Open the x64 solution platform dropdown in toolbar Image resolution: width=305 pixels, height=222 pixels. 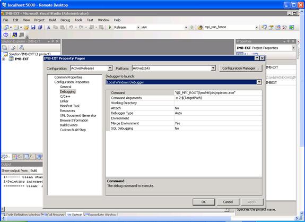186,28
